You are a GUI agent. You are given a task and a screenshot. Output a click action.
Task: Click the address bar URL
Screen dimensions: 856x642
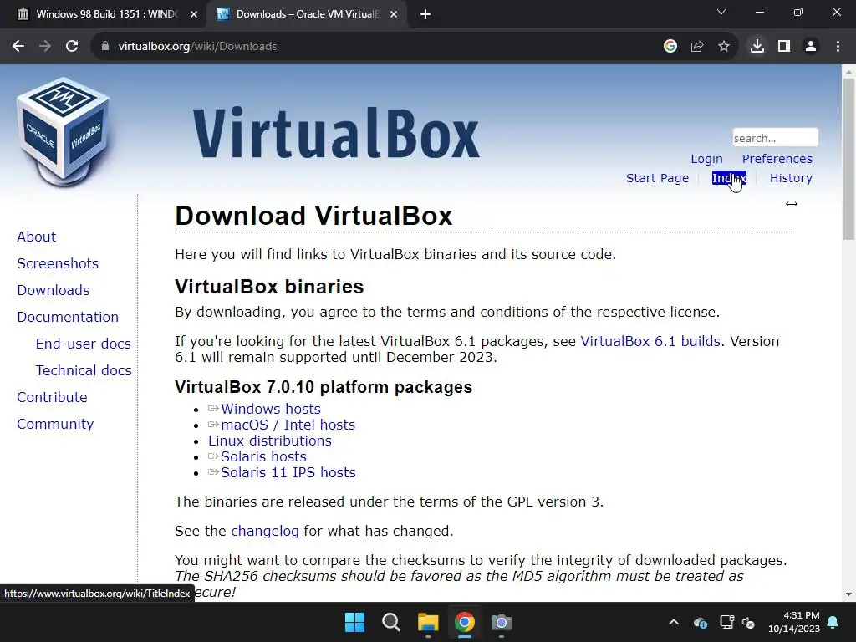[x=197, y=47]
